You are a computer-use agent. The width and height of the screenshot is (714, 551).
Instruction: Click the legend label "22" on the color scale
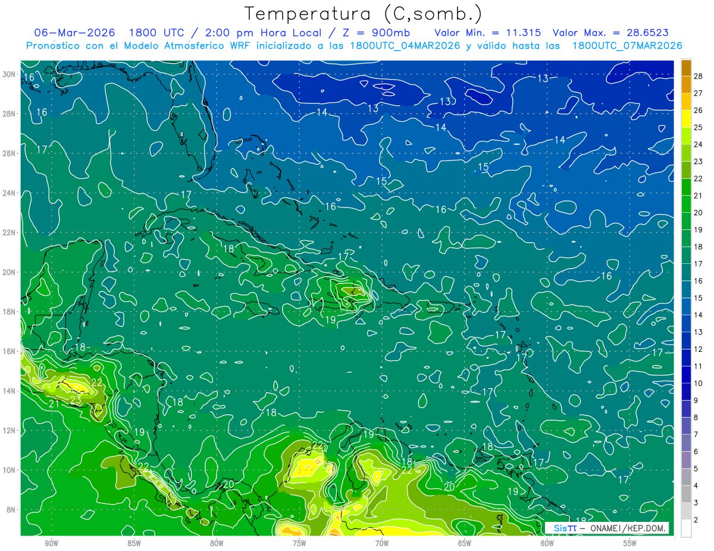point(699,178)
